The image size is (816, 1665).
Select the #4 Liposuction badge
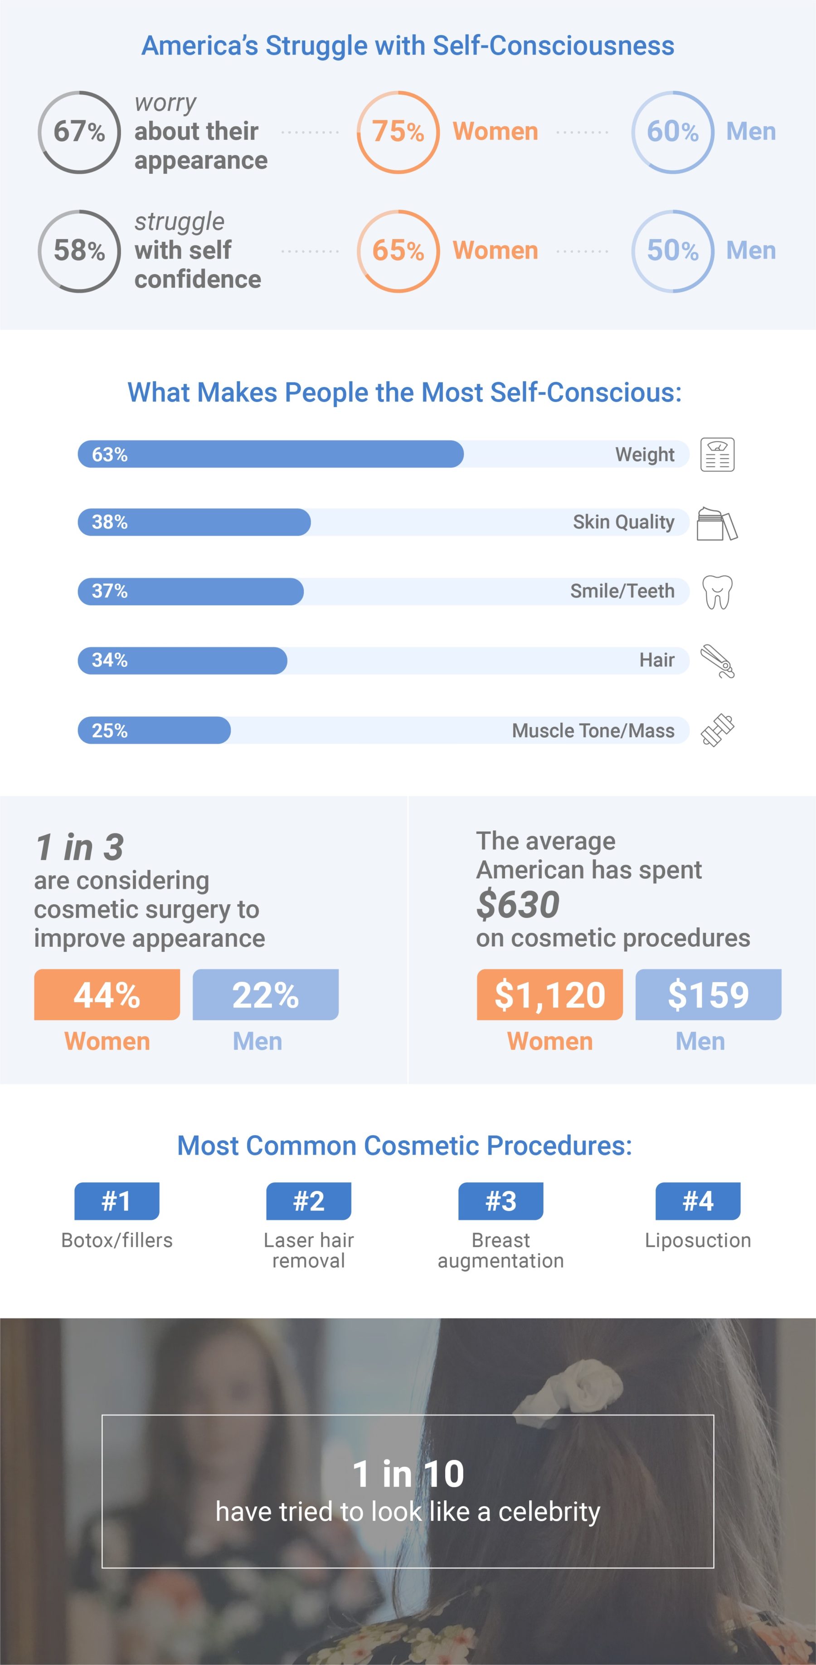(x=699, y=1201)
